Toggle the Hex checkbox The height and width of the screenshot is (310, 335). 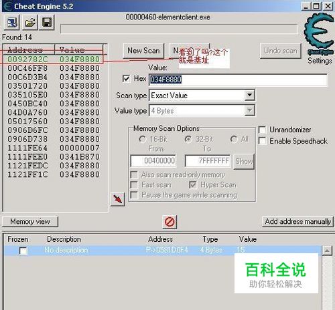coord(126,78)
